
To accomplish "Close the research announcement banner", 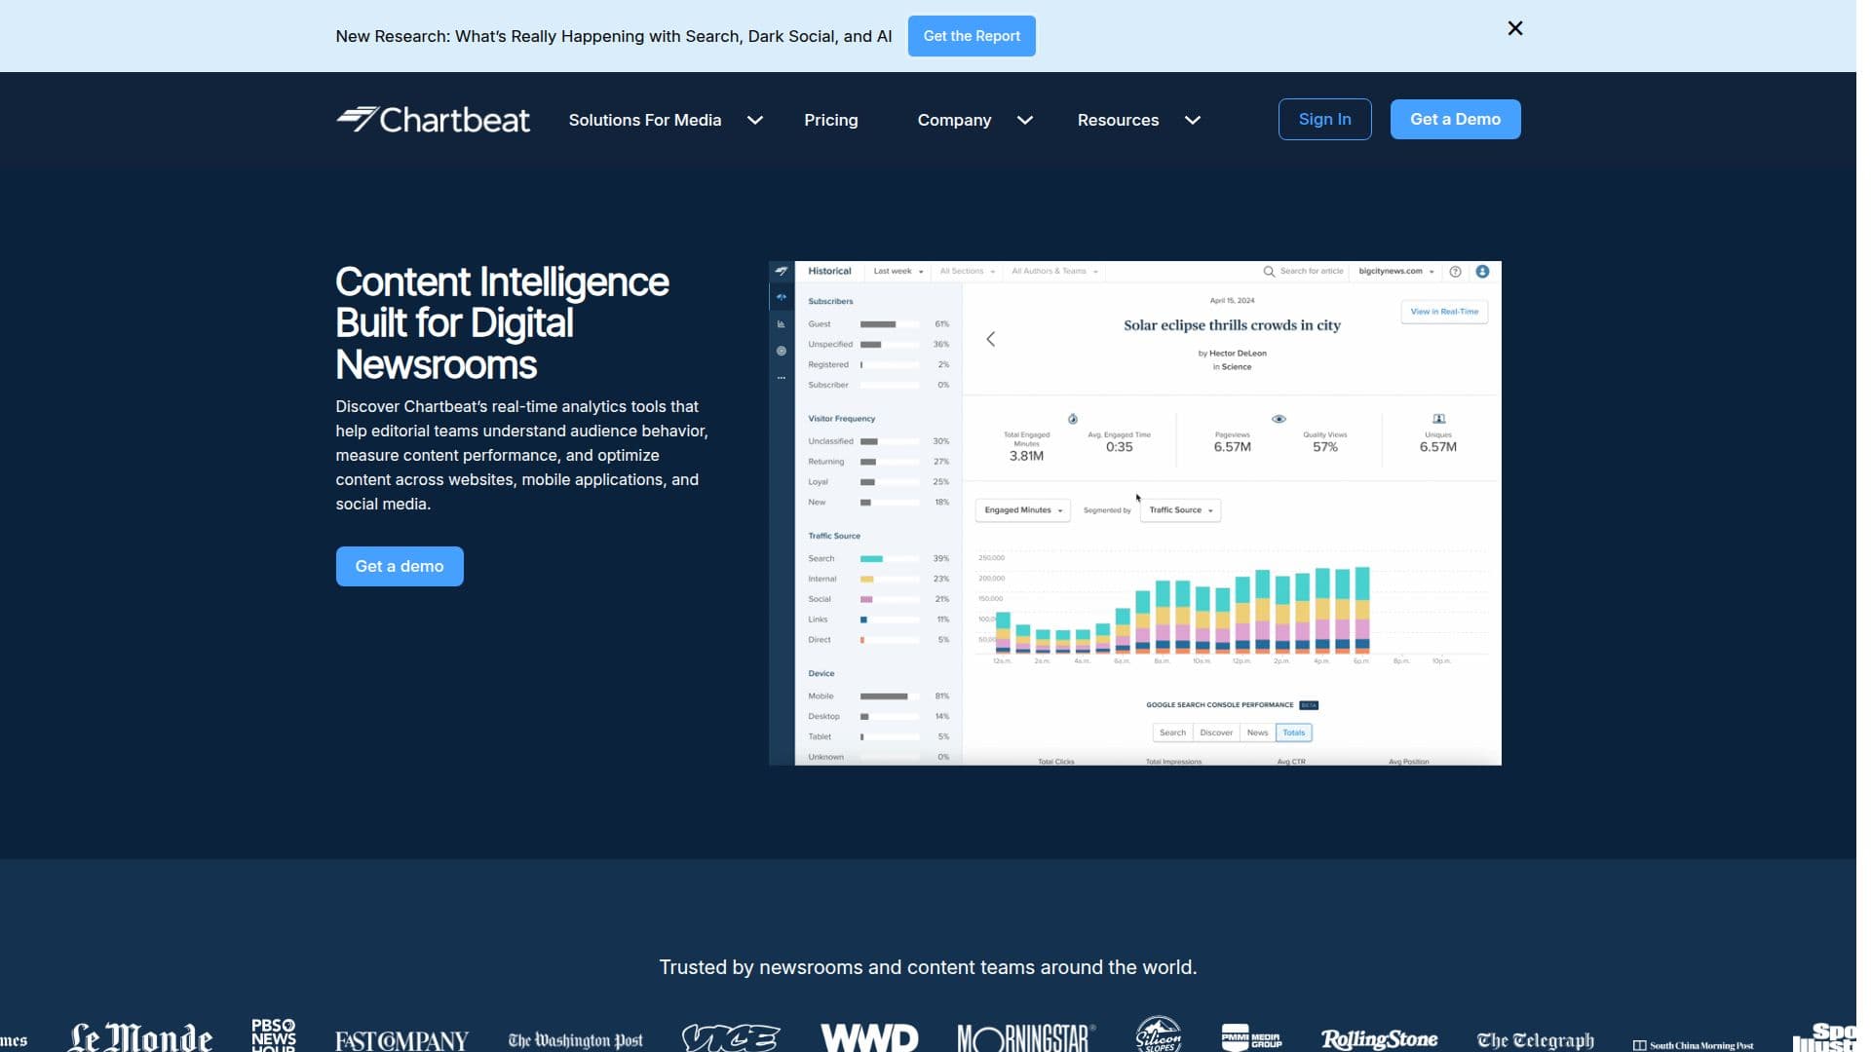I will 1514,28.
